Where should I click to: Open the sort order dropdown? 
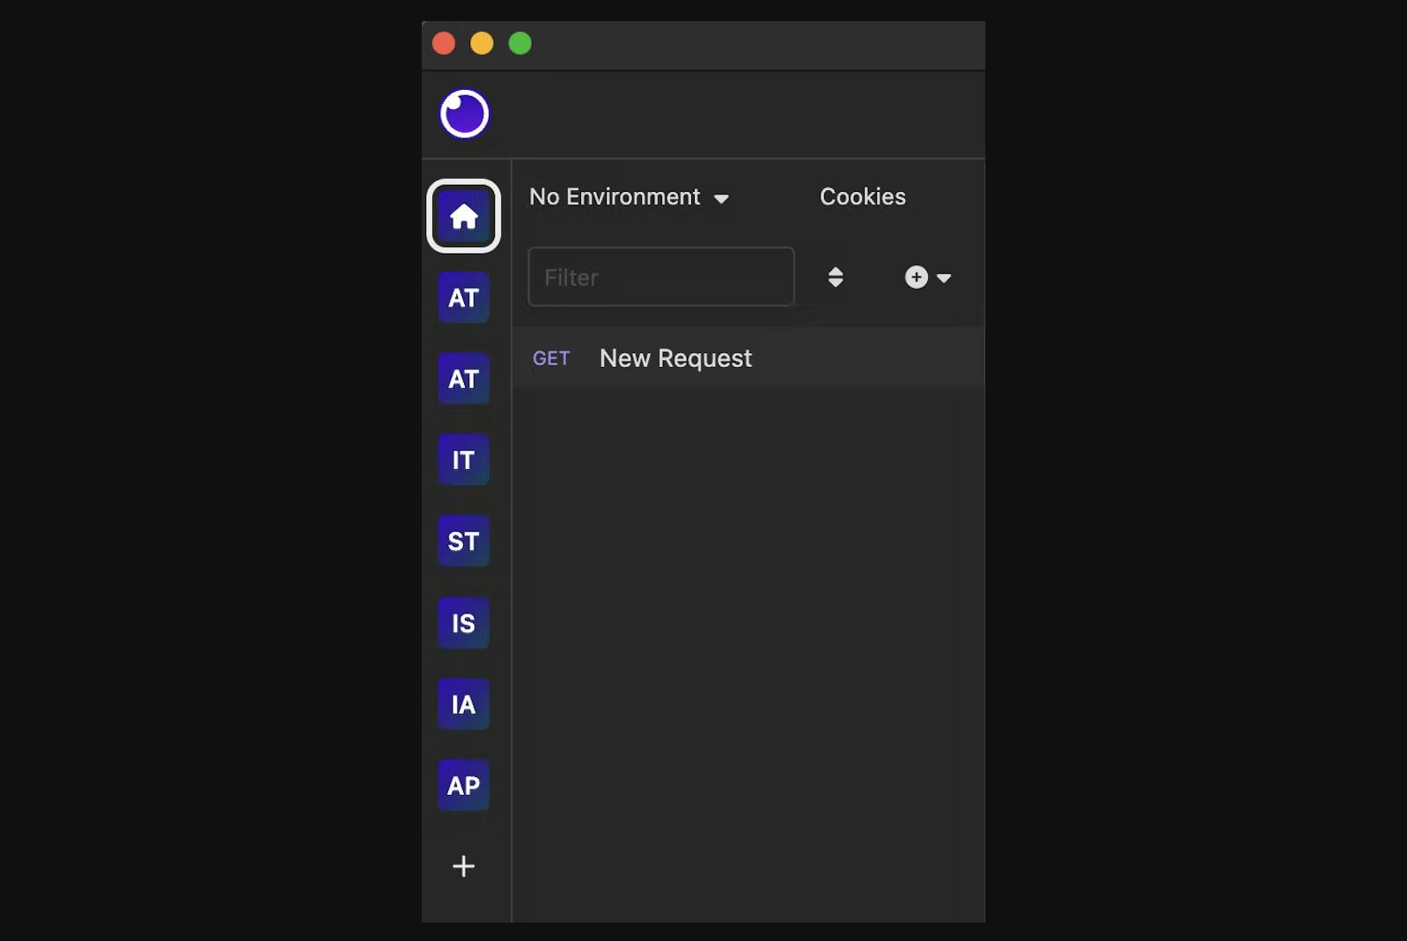836,277
